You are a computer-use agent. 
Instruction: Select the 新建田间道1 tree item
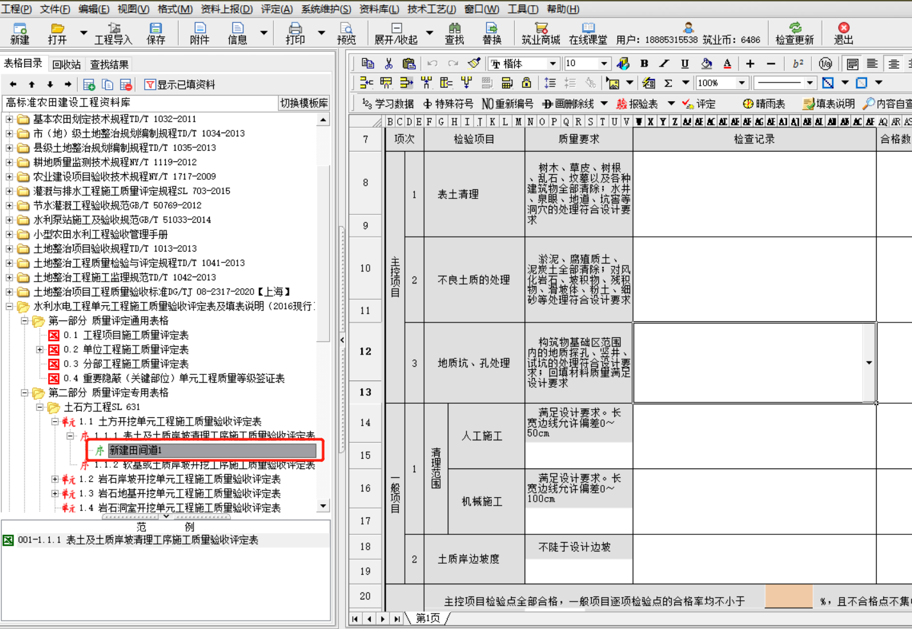click(x=212, y=450)
